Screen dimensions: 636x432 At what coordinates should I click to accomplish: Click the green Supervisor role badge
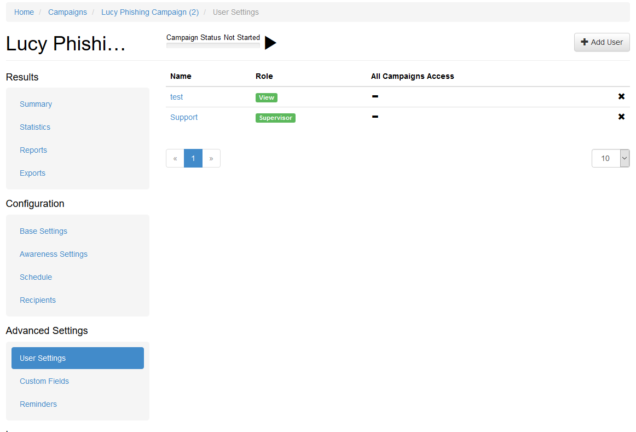[x=275, y=118]
